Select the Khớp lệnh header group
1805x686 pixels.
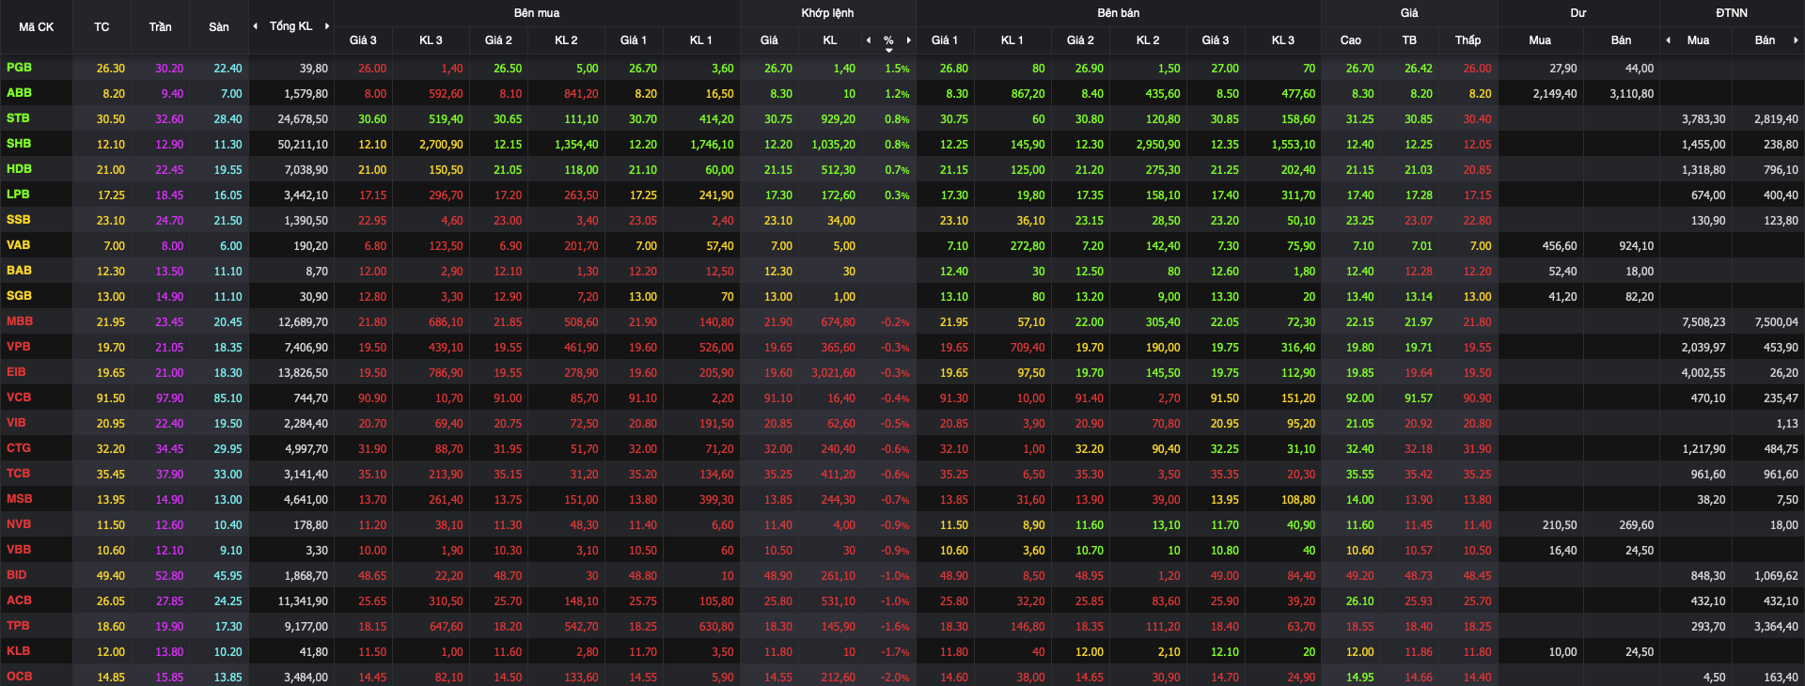[827, 13]
